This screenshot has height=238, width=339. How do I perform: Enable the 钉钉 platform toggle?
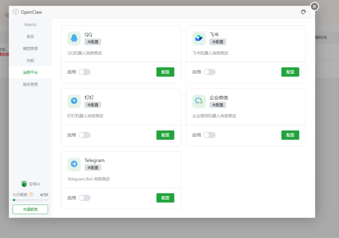click(x=84, y=135)
